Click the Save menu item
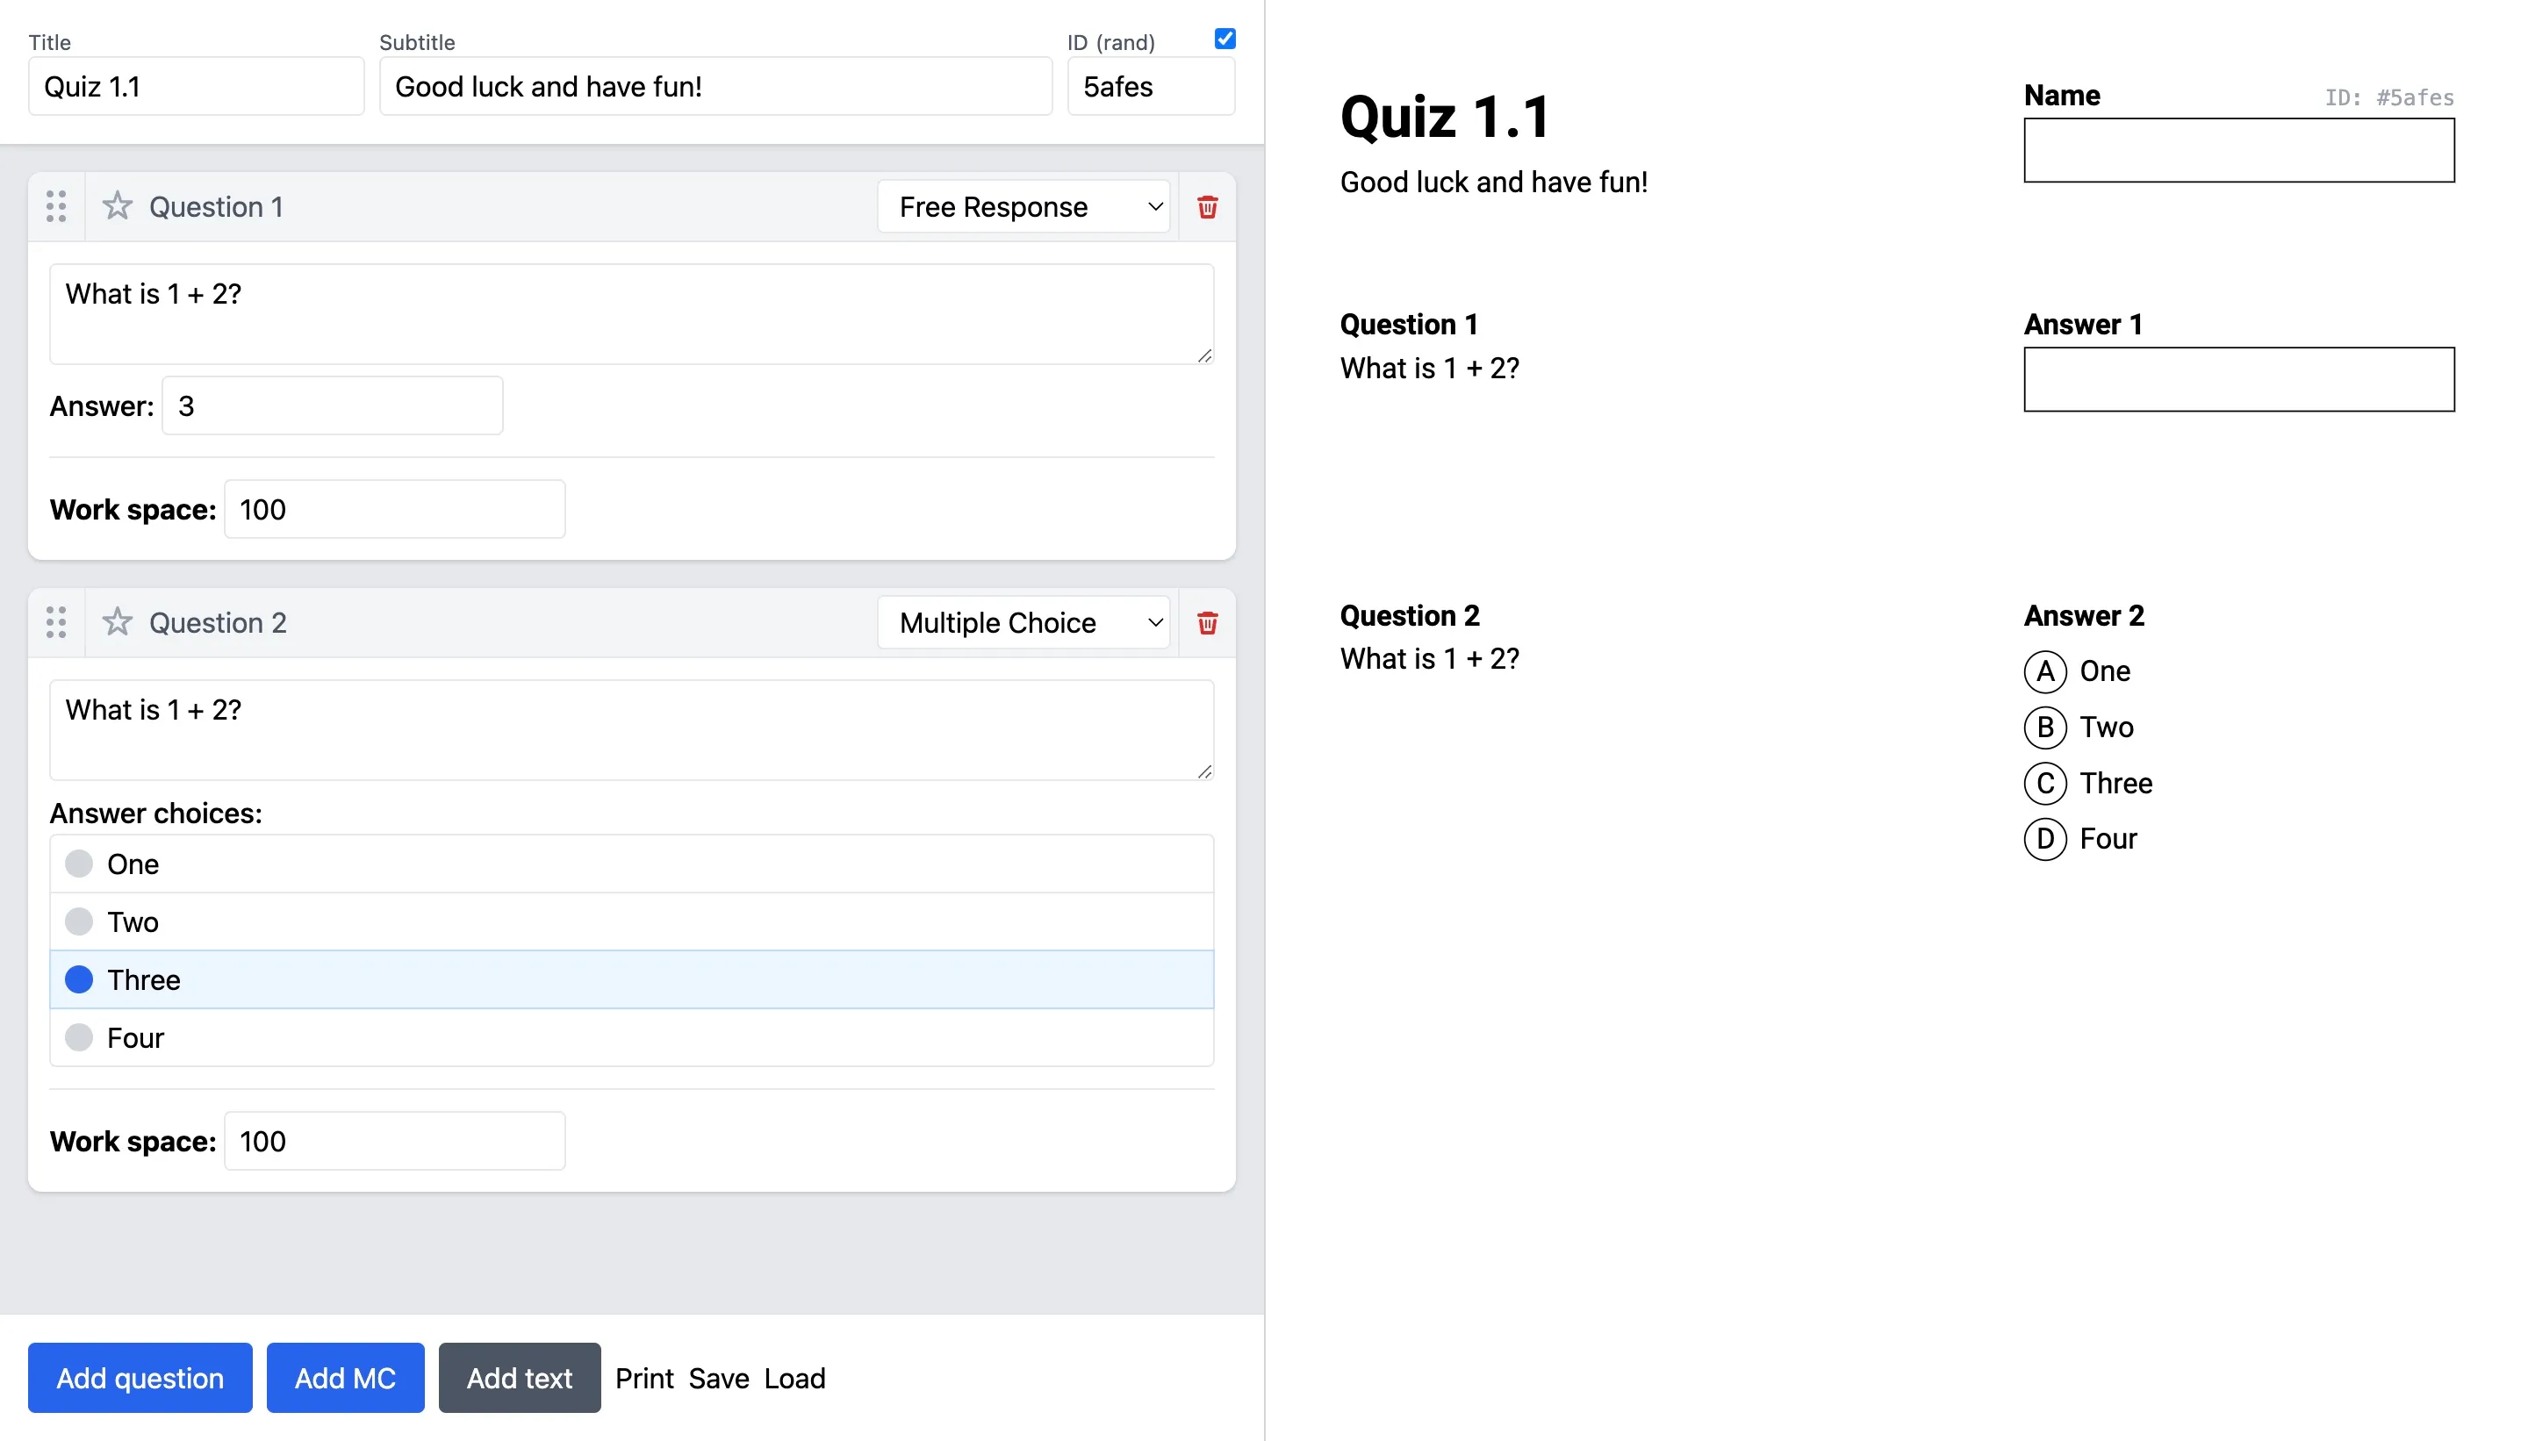 point(717,1377)
